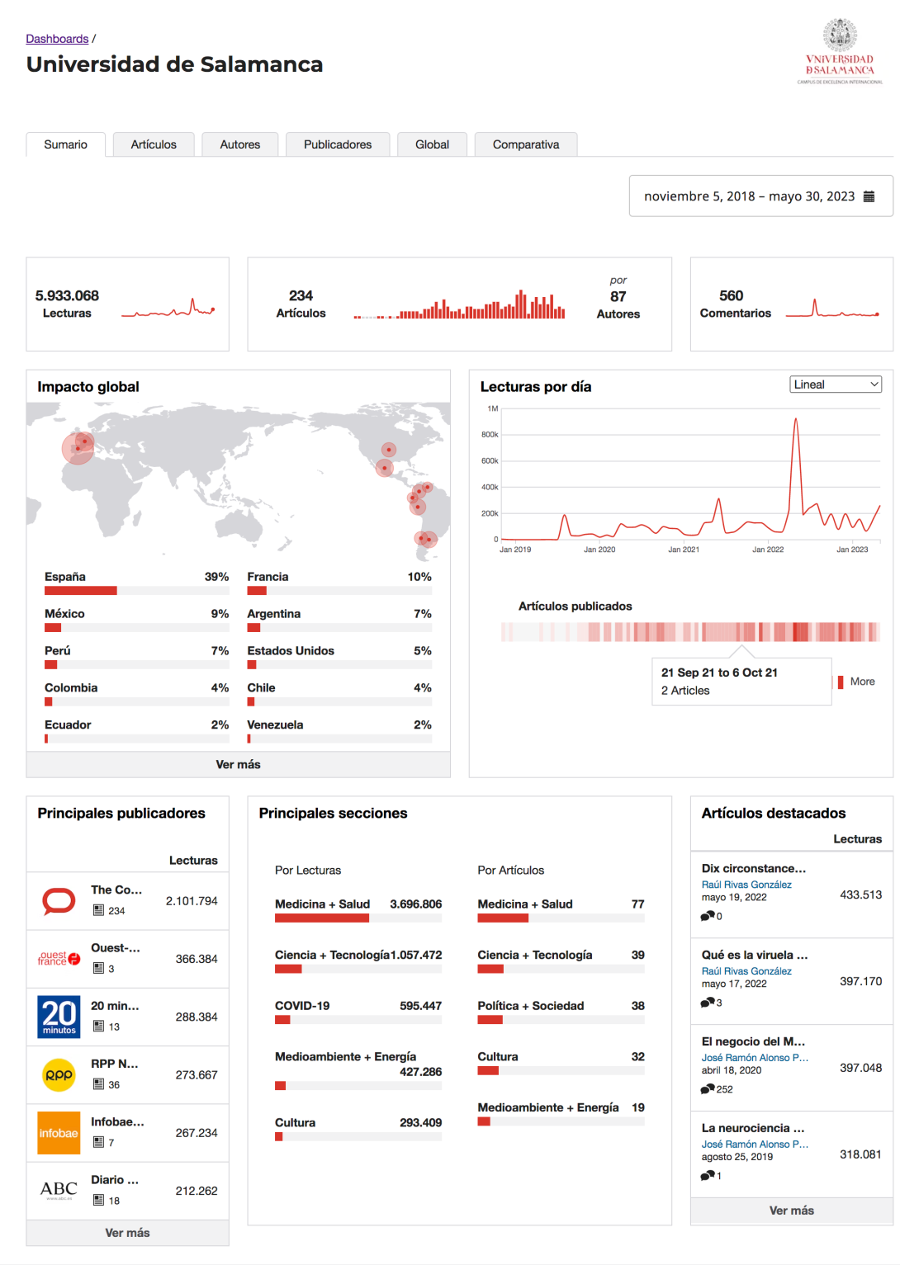Click España percentage bar
This screenshot has height=1265, width=900.
coord(136,591)
